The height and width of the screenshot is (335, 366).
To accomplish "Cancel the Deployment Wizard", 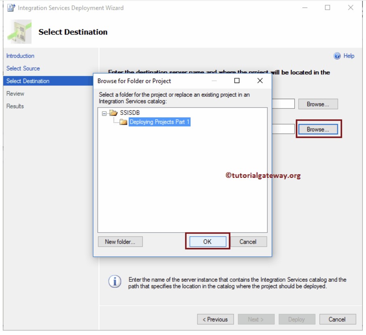I will click(337, 319).
